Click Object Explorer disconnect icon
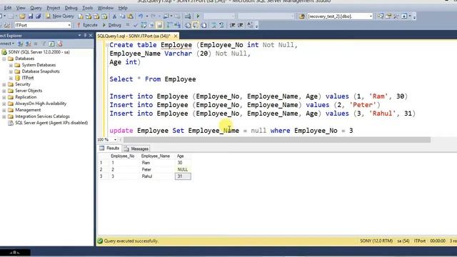 pyautogui.click(x=29, y=44)
